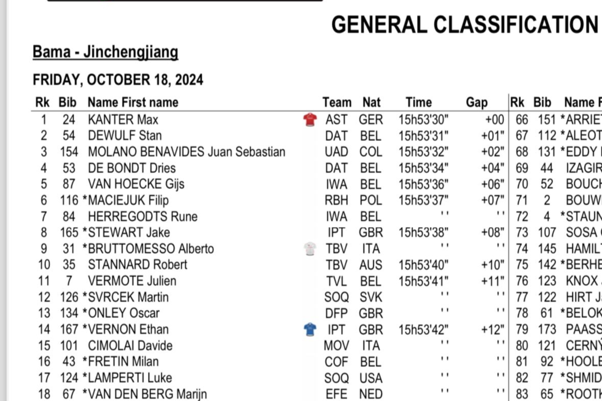Open the Bama - Jinchengjiang underlined heading
The width and height of the screenshot is (602, 401).
click(105, 52)
